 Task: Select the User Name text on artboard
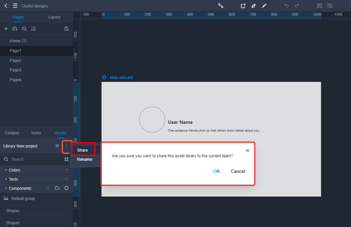pos(180,122)
